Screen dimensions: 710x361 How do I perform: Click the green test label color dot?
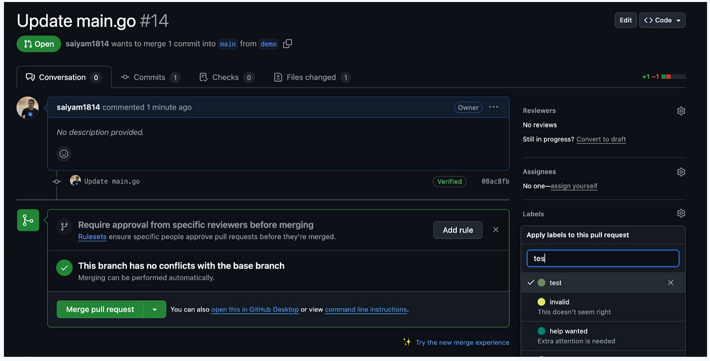tap(541, 283)
